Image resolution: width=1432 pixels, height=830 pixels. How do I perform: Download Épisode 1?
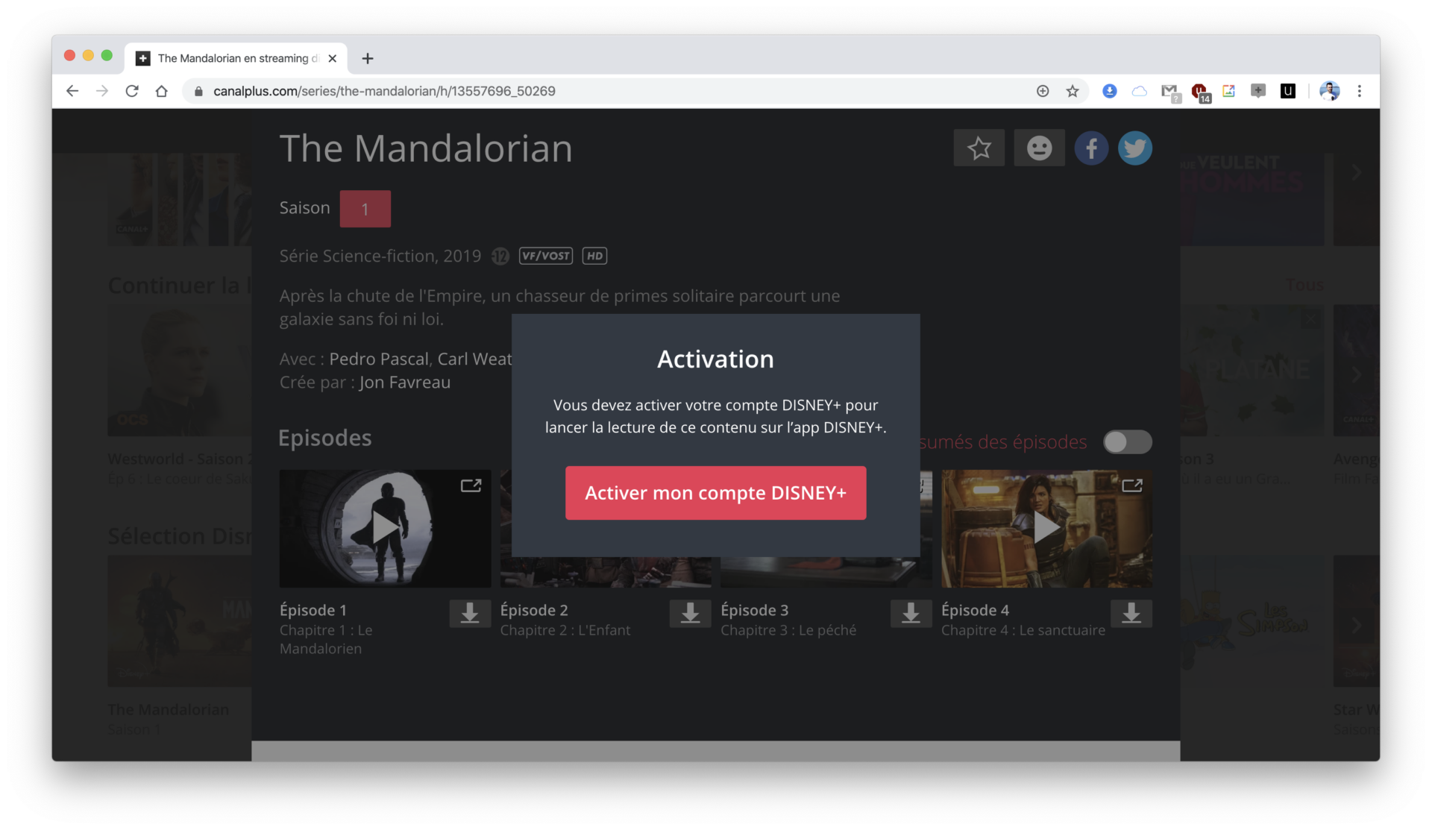[470, 613]
